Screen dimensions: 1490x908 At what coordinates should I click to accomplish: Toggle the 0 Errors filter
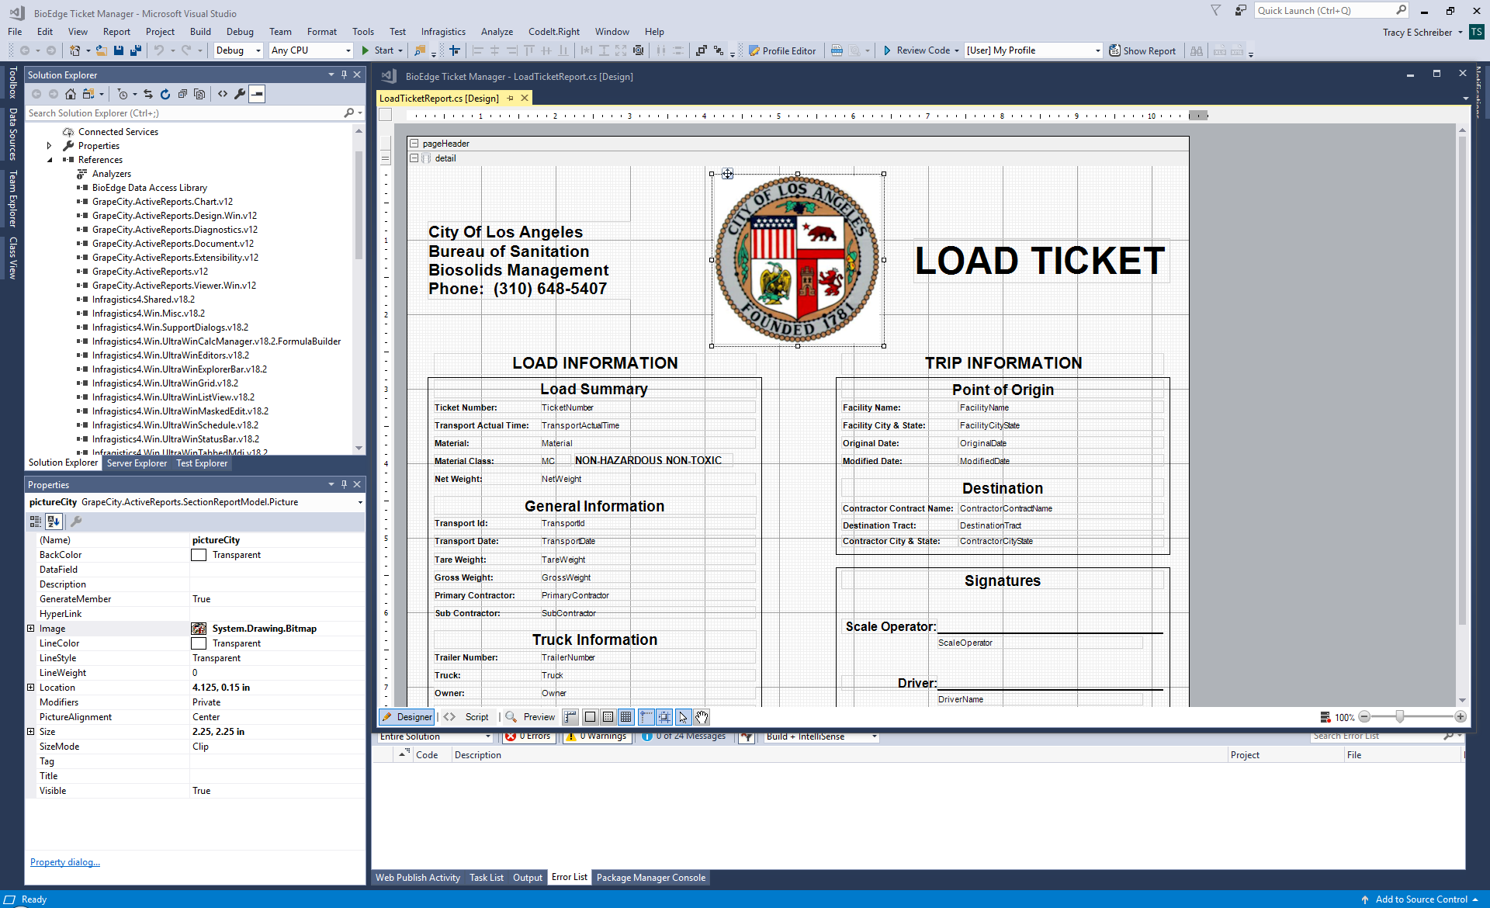(529, 736)
